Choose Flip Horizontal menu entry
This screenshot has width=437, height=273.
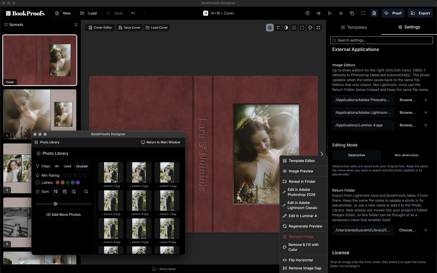click(x=303, y=260)
